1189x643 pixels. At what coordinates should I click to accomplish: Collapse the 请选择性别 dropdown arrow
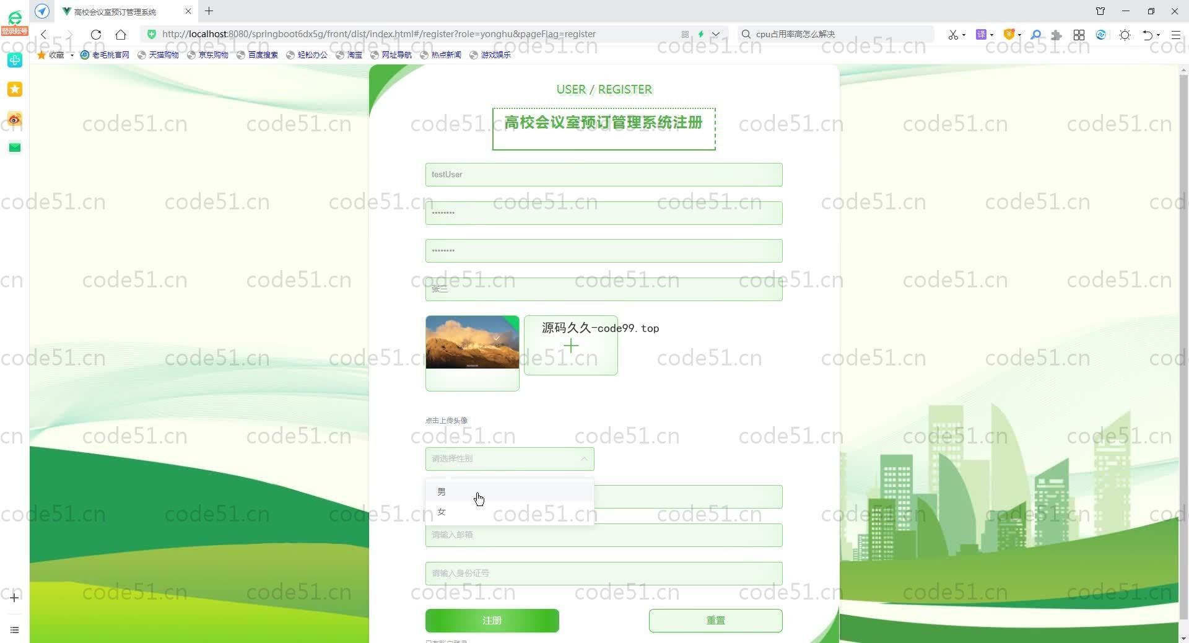pos(583,459)
